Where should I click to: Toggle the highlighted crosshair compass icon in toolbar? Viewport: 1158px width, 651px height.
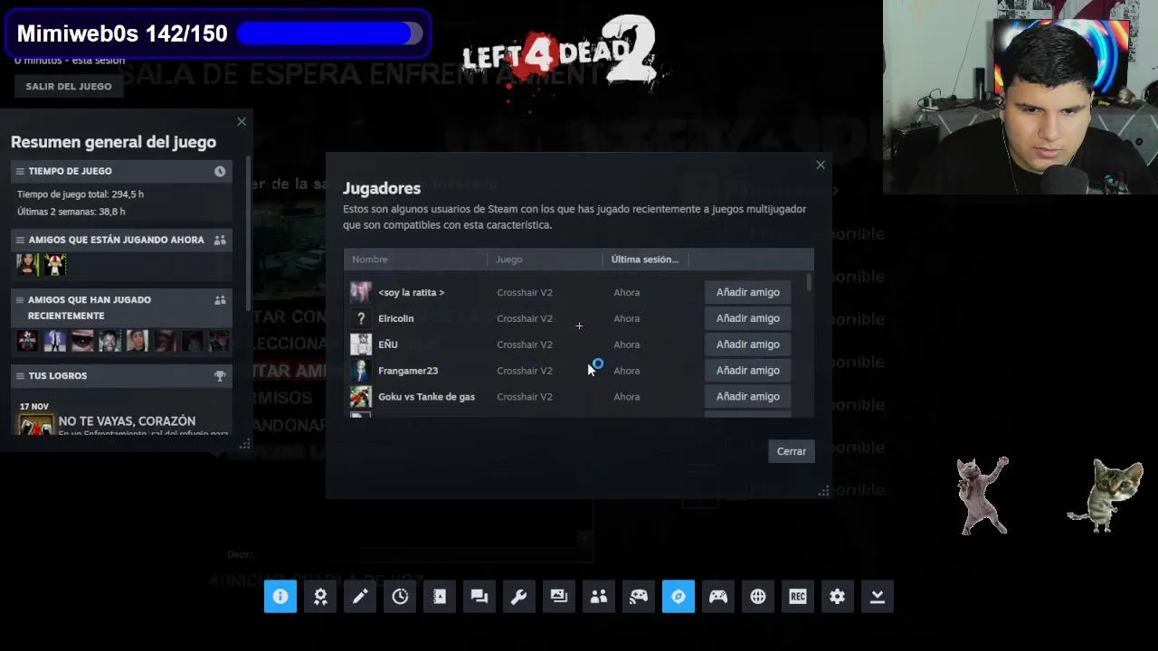[x=679, y=597]
